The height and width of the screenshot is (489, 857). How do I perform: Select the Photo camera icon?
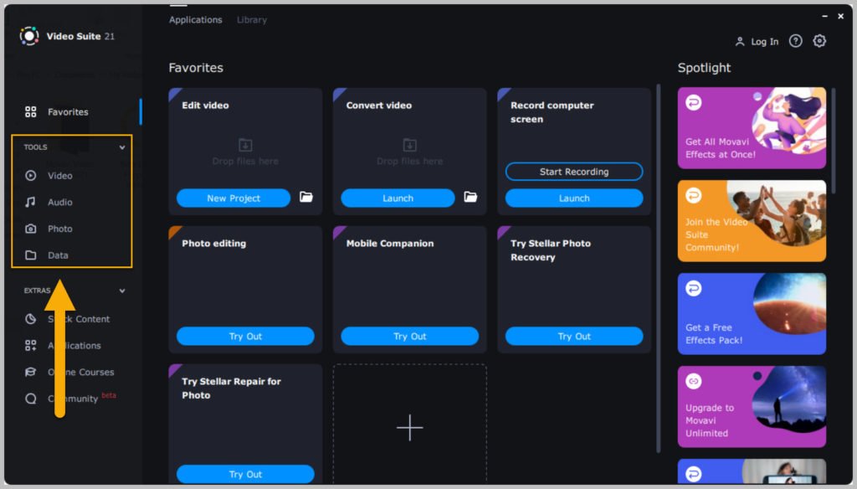coord(31,229)
